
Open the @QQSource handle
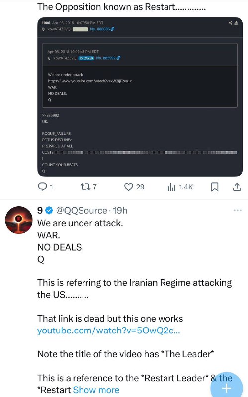81,210
